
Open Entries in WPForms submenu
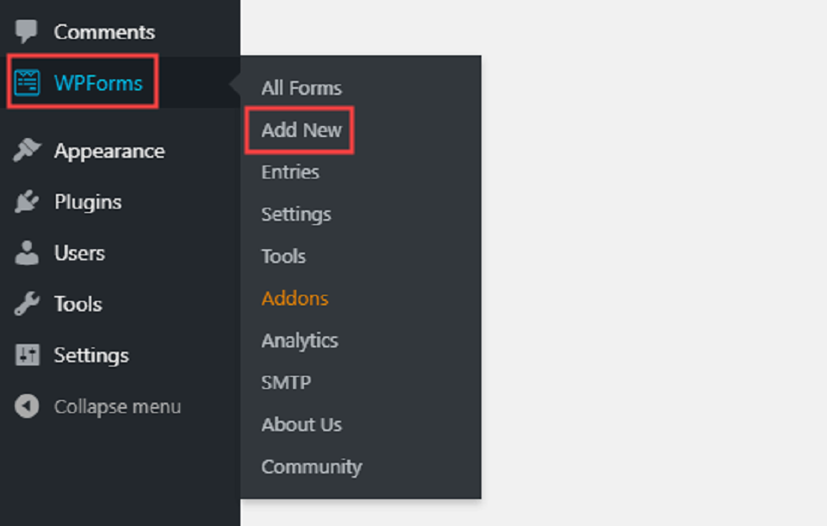[290, 172]
